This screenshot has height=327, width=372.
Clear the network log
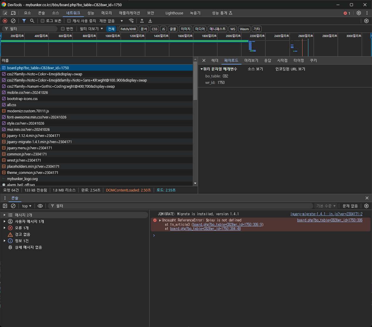tap(13, 21)
